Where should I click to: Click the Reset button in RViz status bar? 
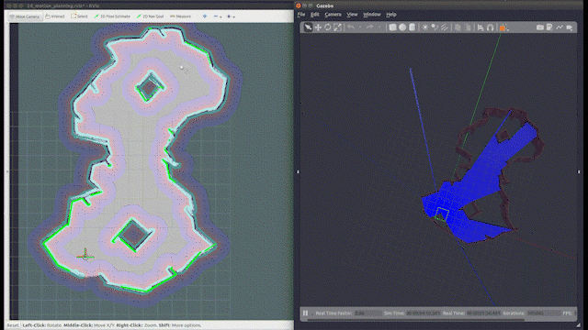coord(12,325)
